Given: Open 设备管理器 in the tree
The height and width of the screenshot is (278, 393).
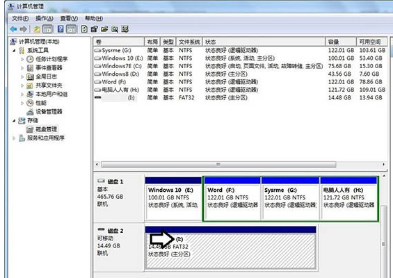Looking at the screenshot, I should pyautogui.click(x=45, y=112).
